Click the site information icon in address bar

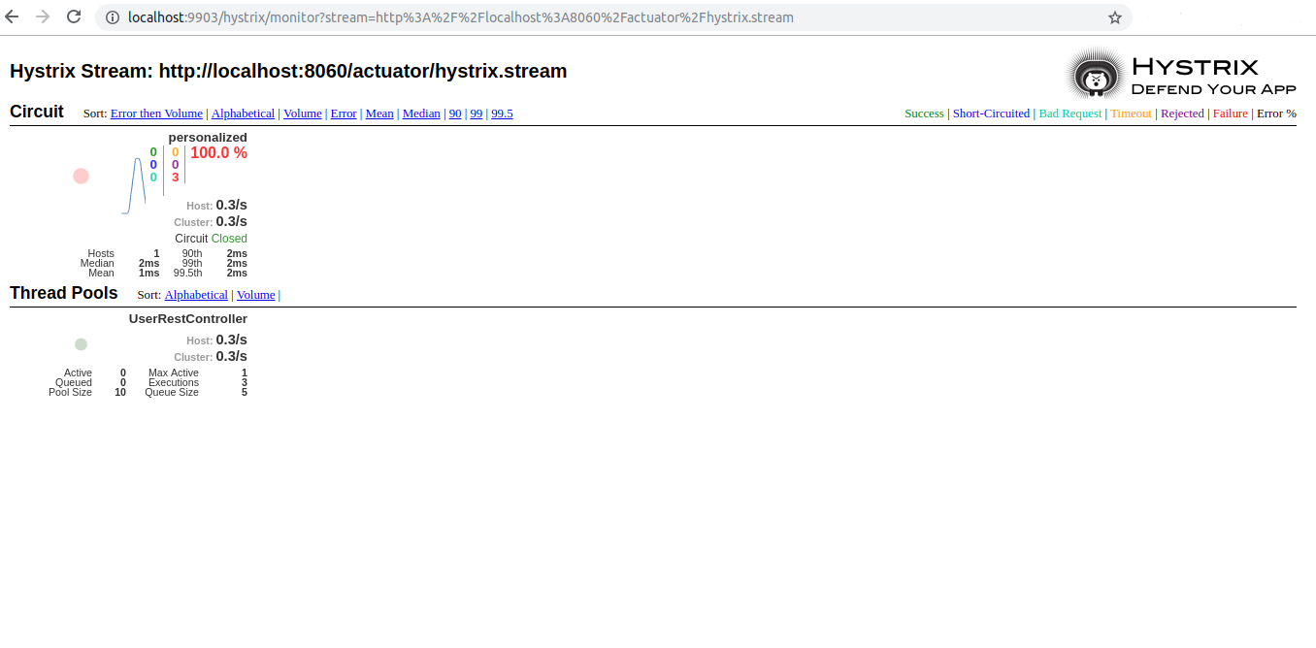tap(112, 17)
